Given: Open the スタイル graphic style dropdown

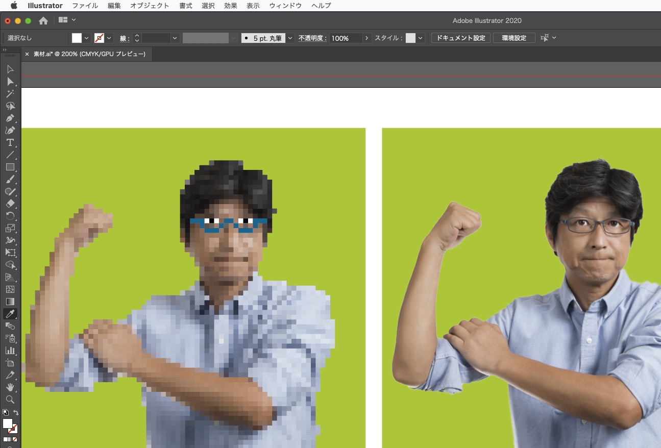Looking at the screenshot, I should coord(420,38).
